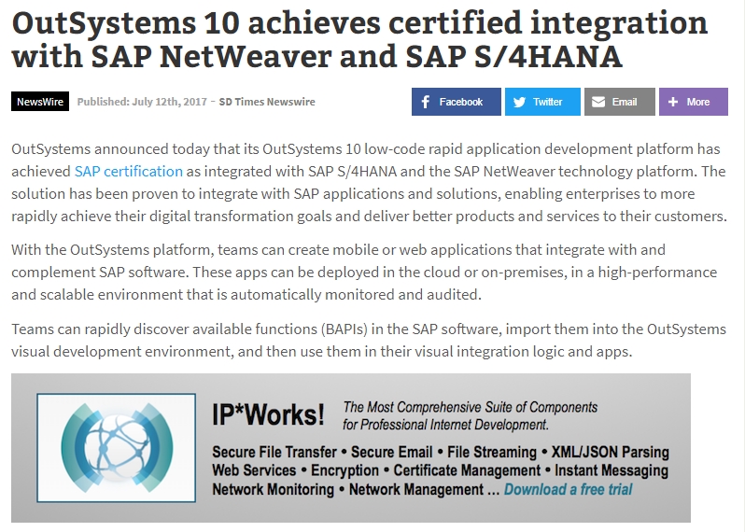Screen dimensions: 745x532
Task: Open the SD Times Newswire author link
Action: [x=267, y=102]
